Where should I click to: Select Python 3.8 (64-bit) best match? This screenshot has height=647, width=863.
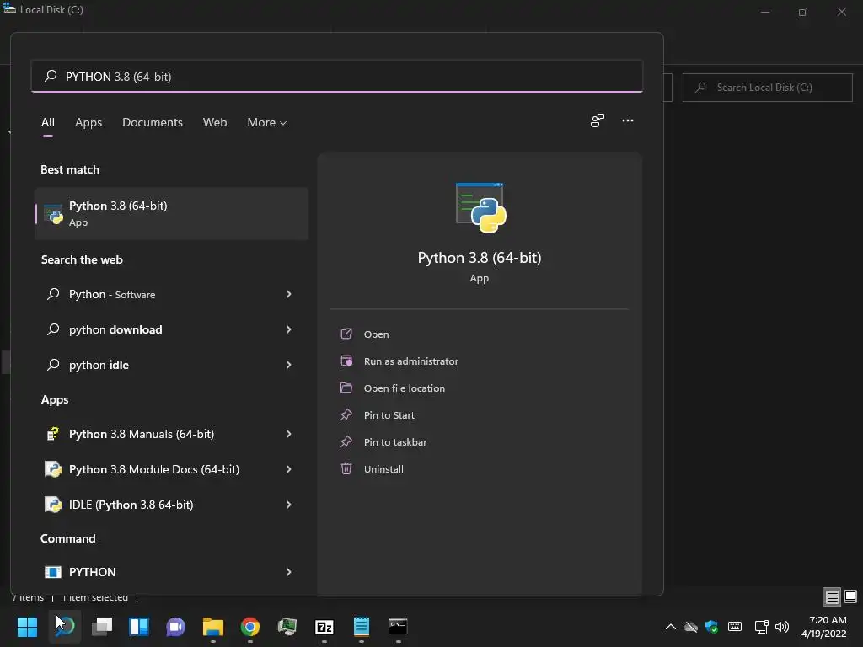172,213
